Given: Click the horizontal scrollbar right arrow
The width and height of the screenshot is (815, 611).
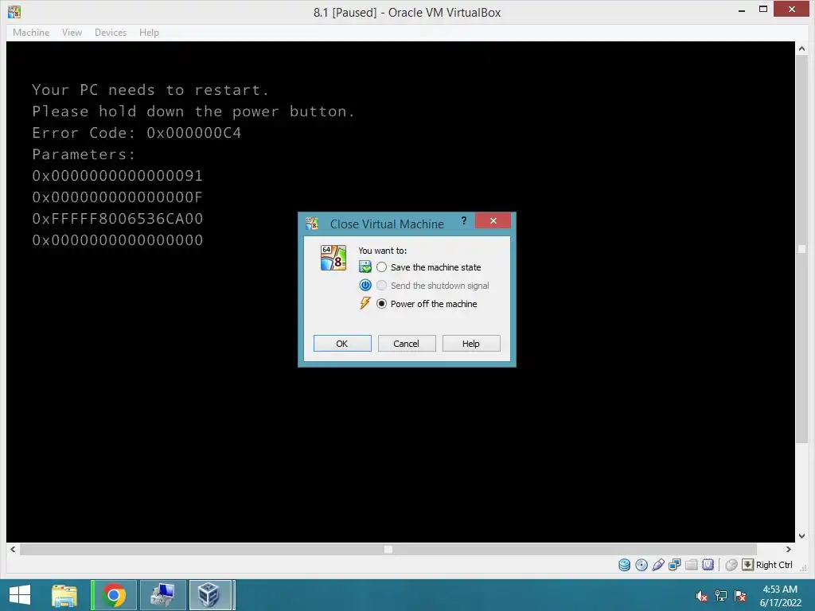Looking at the screenshot, I should [x=789, y=549].
